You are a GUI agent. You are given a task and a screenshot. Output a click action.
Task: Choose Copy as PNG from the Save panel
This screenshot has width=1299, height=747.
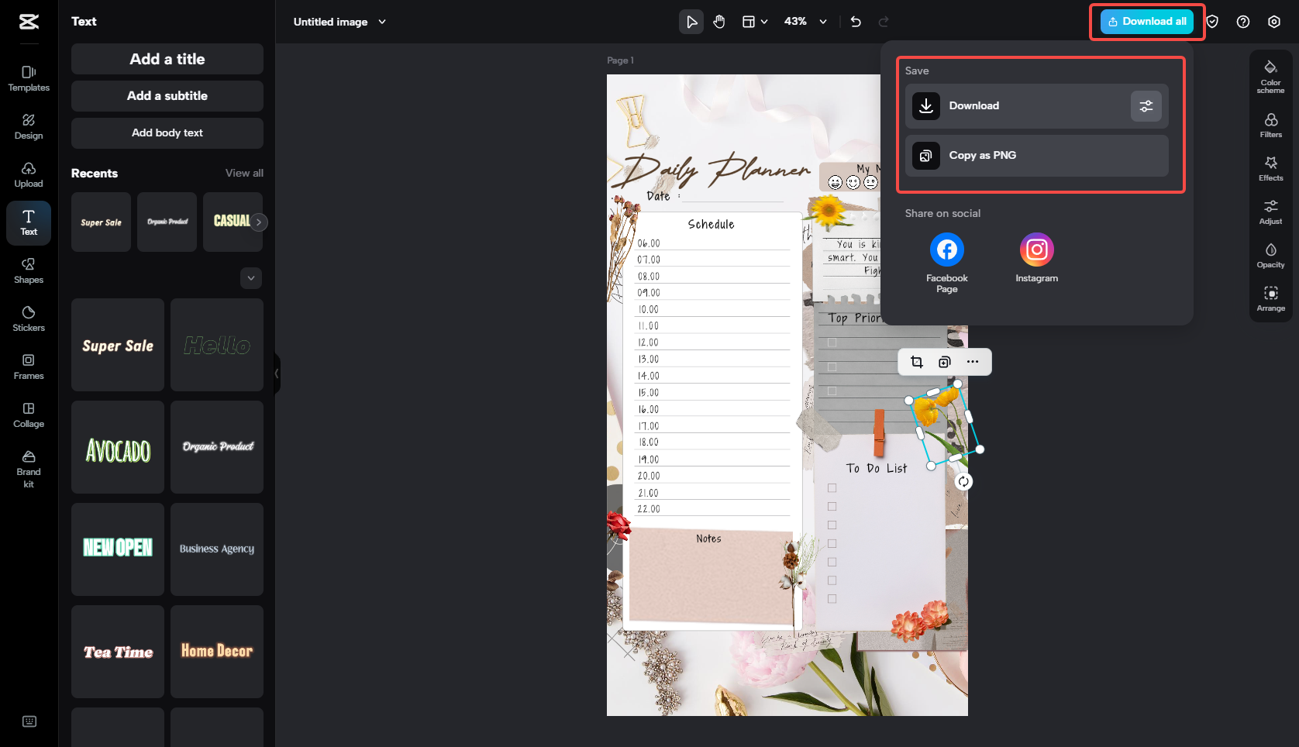(x=1036, y=155)
